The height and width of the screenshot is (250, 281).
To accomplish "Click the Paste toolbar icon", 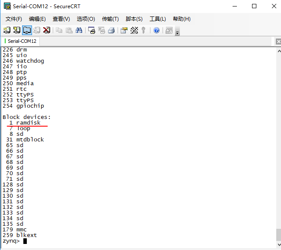I will 69,30.
